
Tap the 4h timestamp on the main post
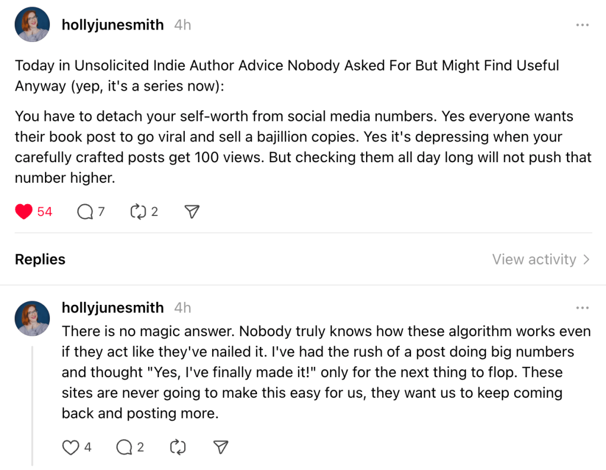click(x=182, y=24)
